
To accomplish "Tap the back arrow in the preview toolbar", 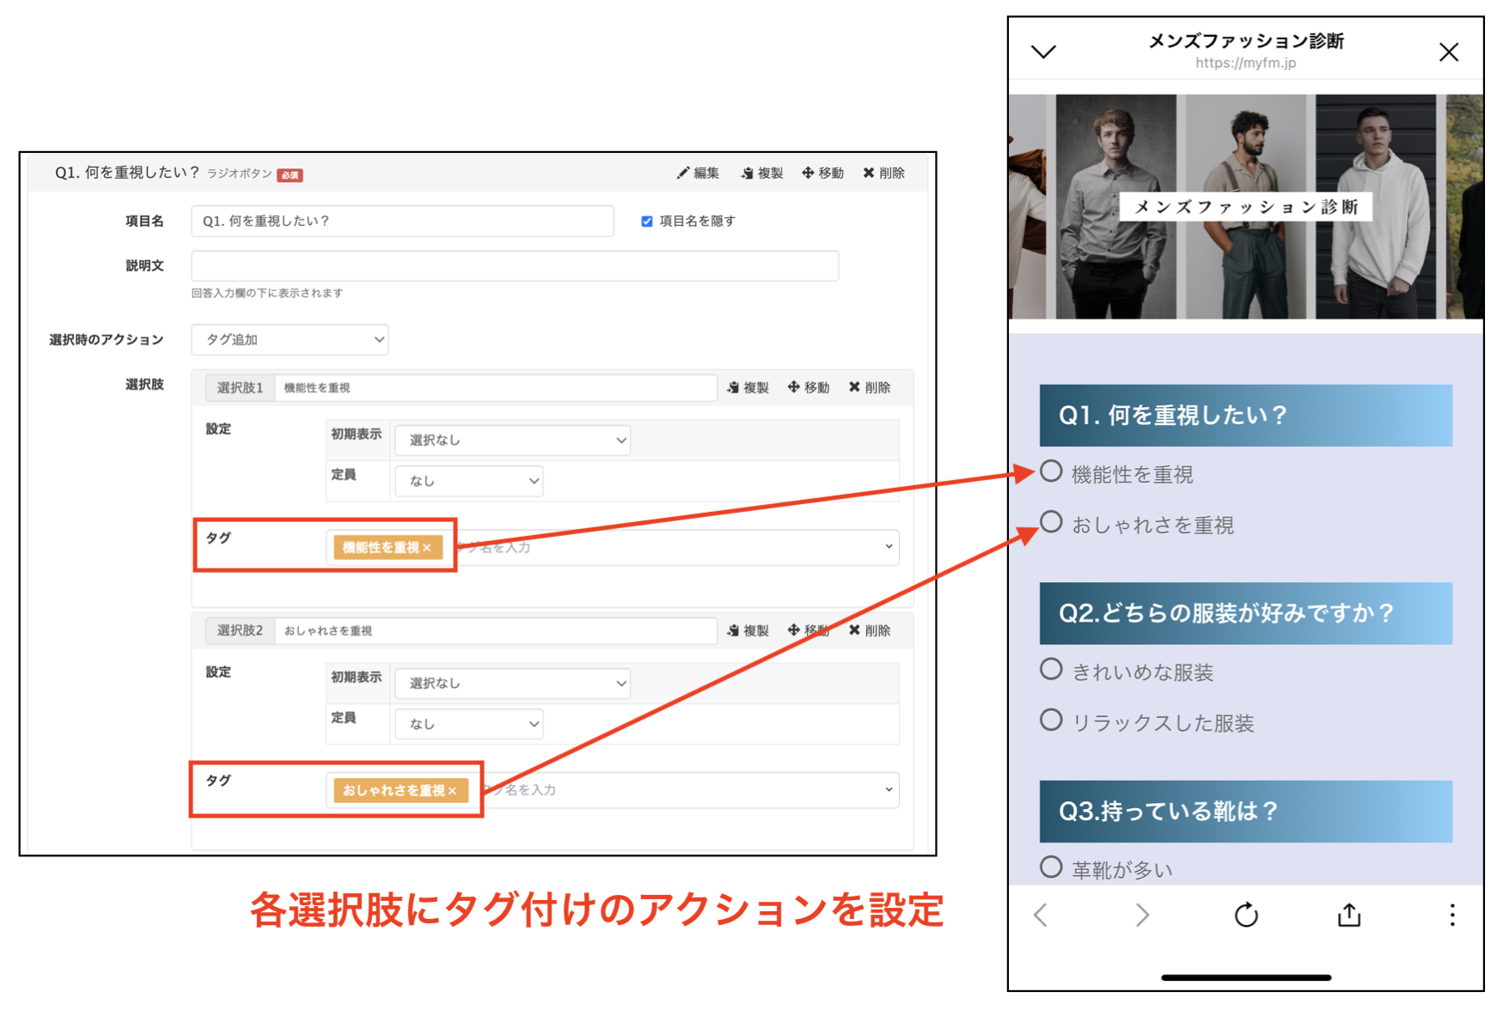I will 1040,914.
